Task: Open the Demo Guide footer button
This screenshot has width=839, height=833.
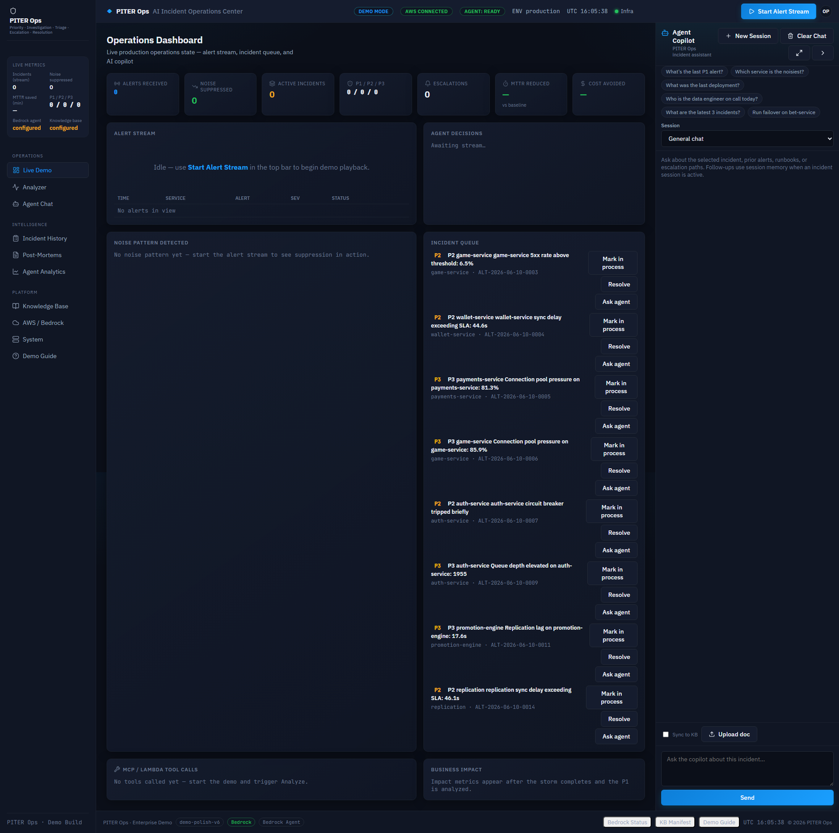Action: point(719,822)
